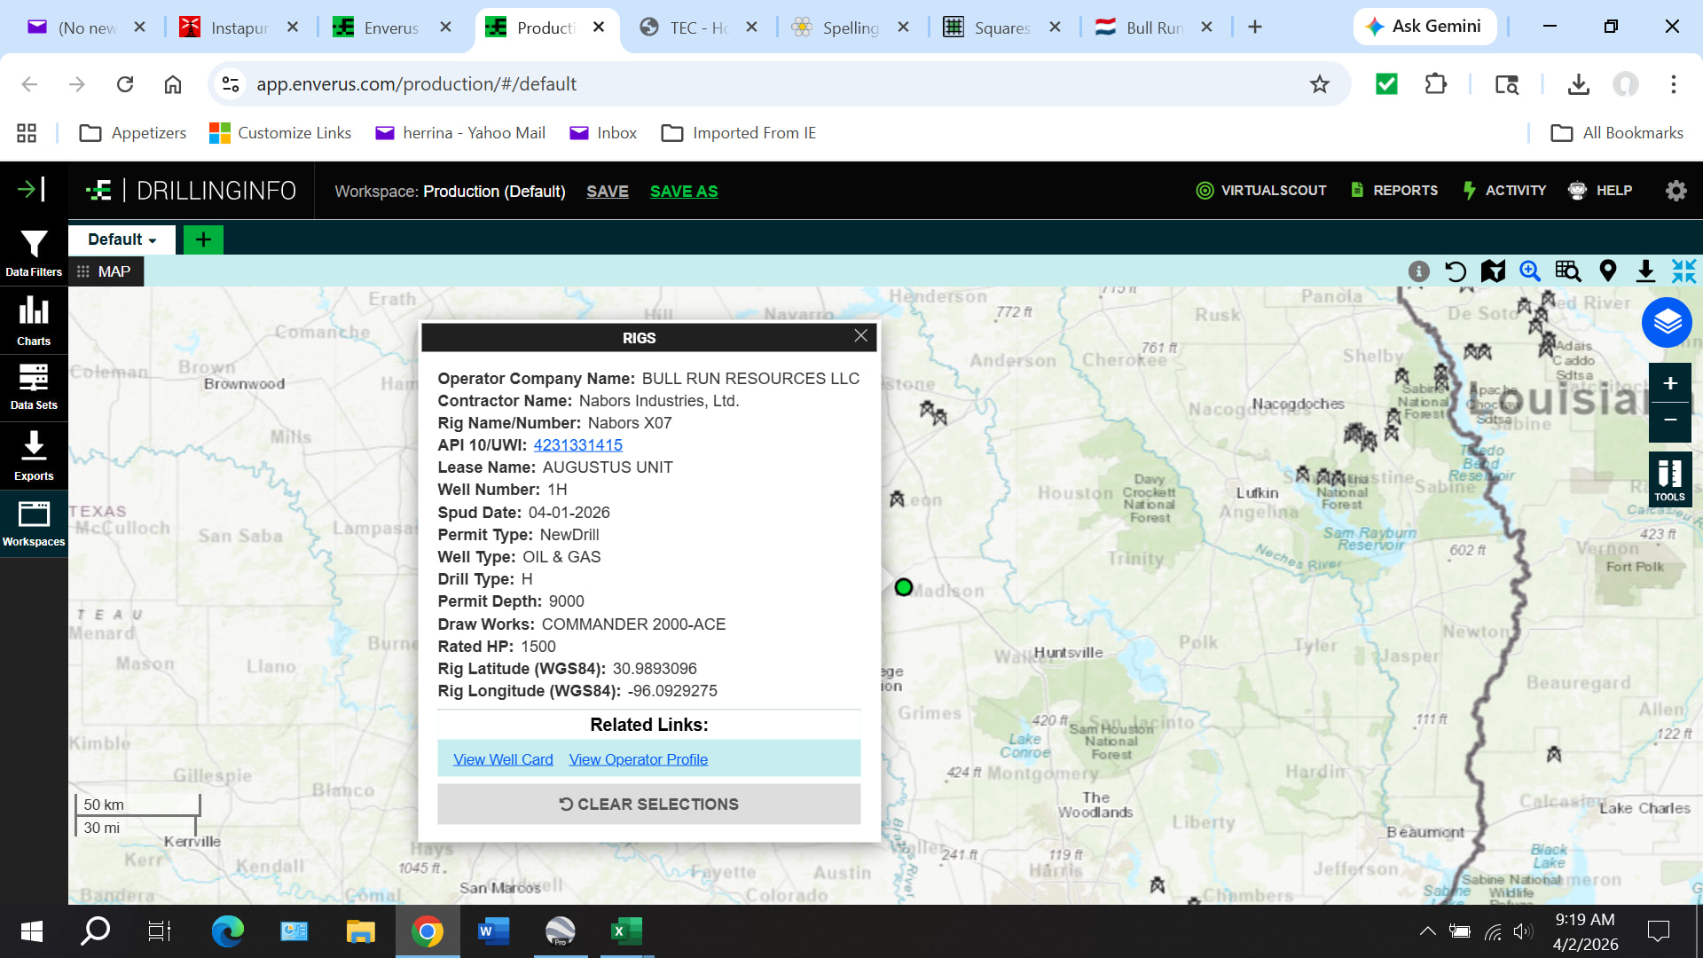Click the download map icon

(x=1645, y=271)
